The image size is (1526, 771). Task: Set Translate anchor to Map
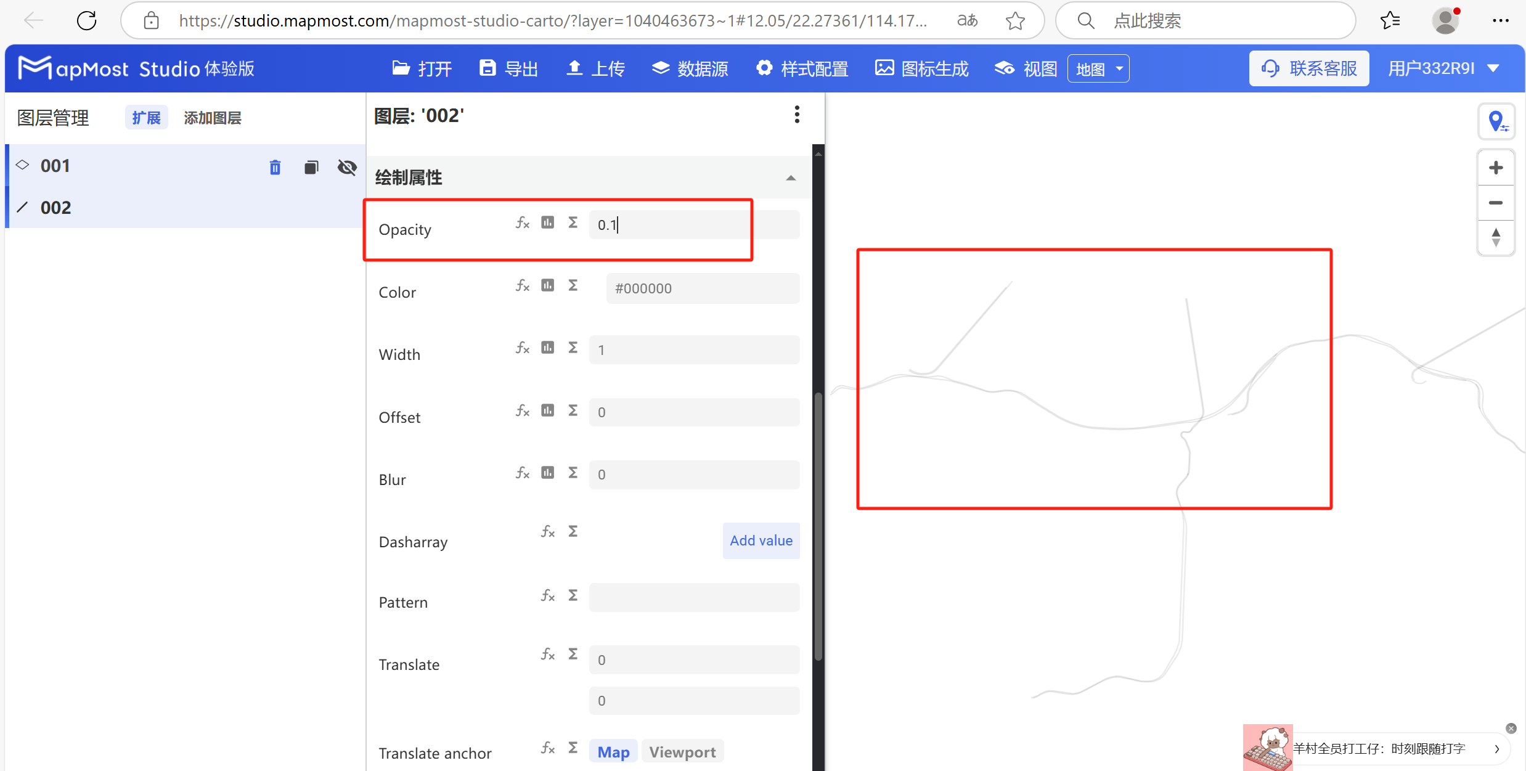[x=613, y=751]
